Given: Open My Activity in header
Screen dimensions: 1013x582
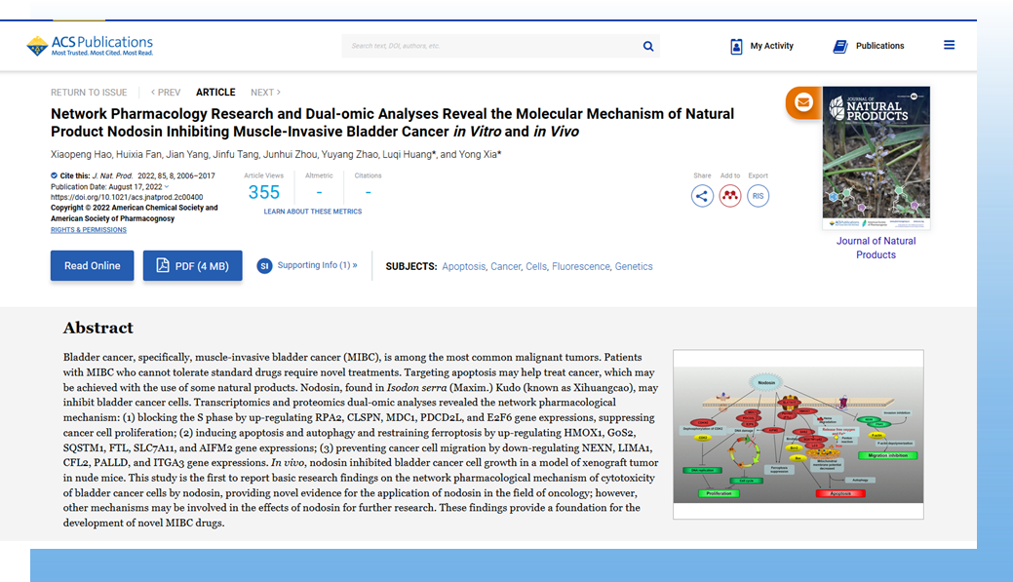Looking at the screenshot, I should [x=761, y=46].
